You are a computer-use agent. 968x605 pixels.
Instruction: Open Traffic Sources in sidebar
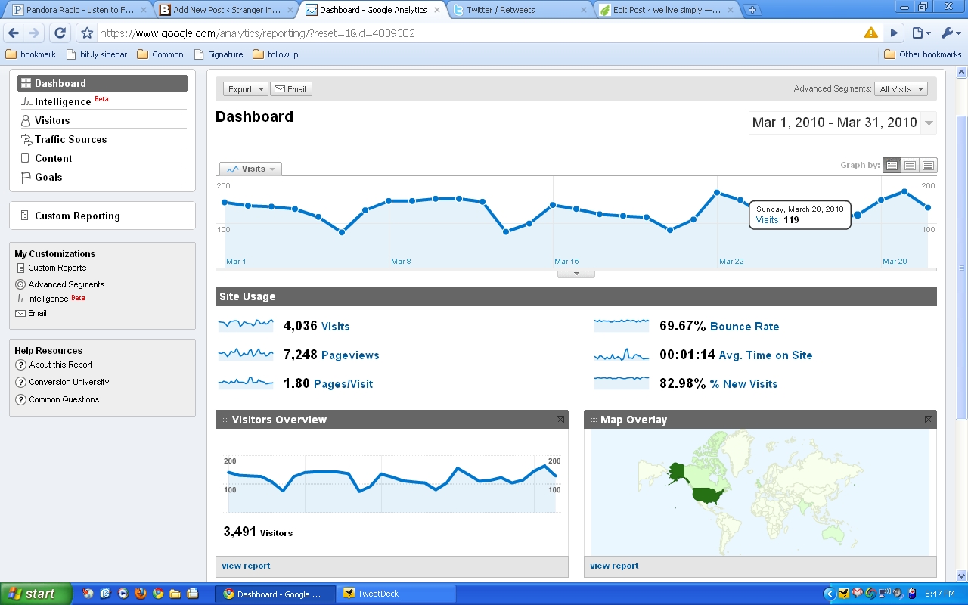point(70,139)
